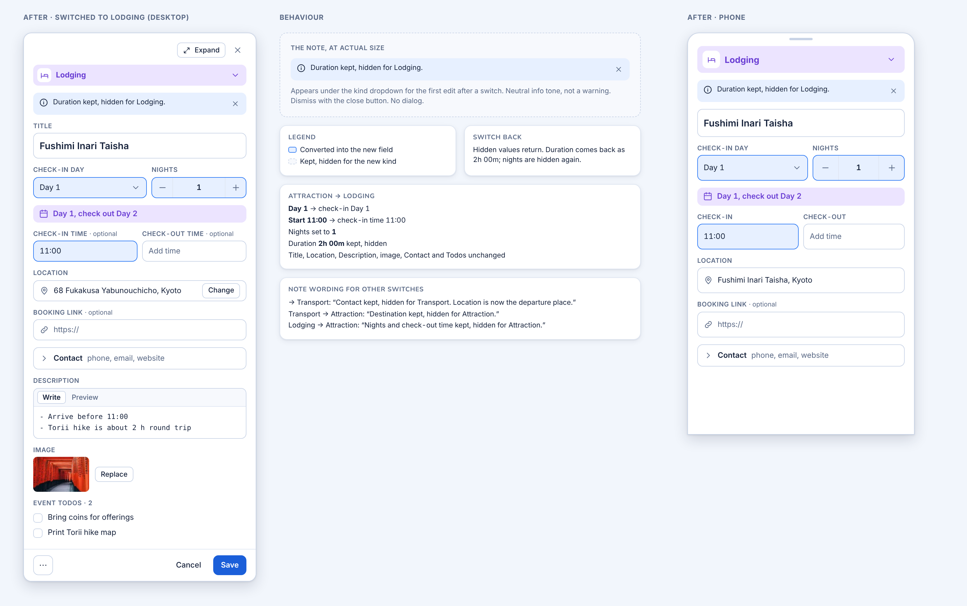Screen dimensions: 967x606
Task: Click the Replace image button
Action: 114,474
